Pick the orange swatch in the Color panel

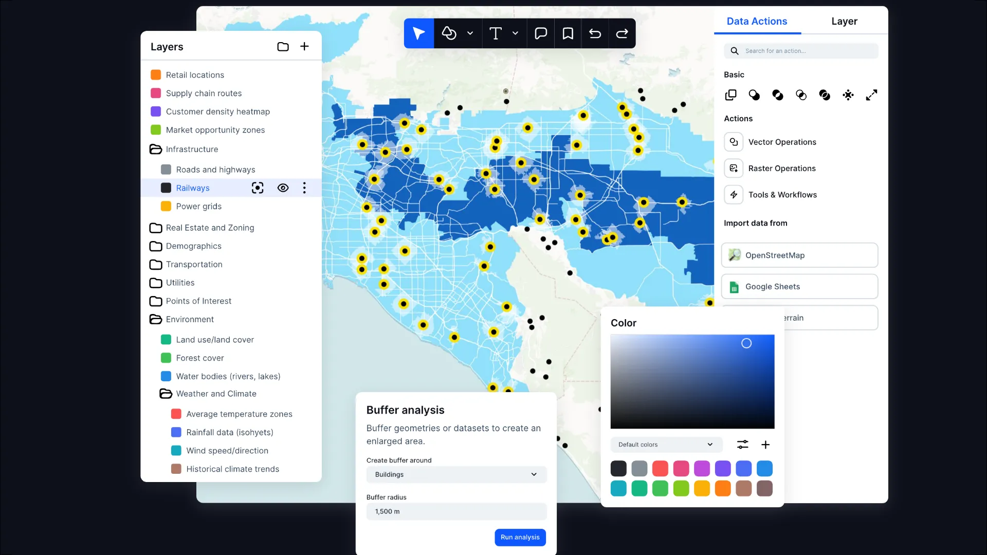723,488
